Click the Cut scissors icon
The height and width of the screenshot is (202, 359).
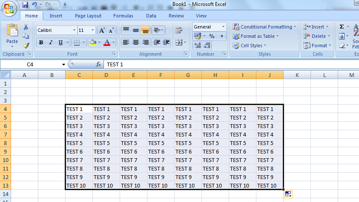click(26, 27)
